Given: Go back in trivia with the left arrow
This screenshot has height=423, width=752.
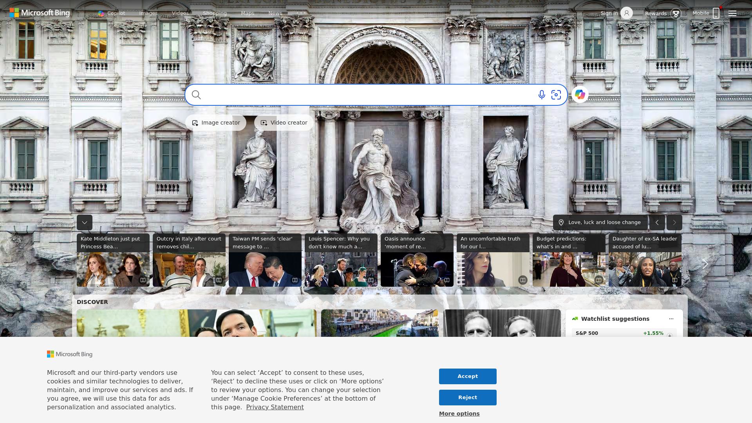Looking at the screenshot, I should 657,222.
